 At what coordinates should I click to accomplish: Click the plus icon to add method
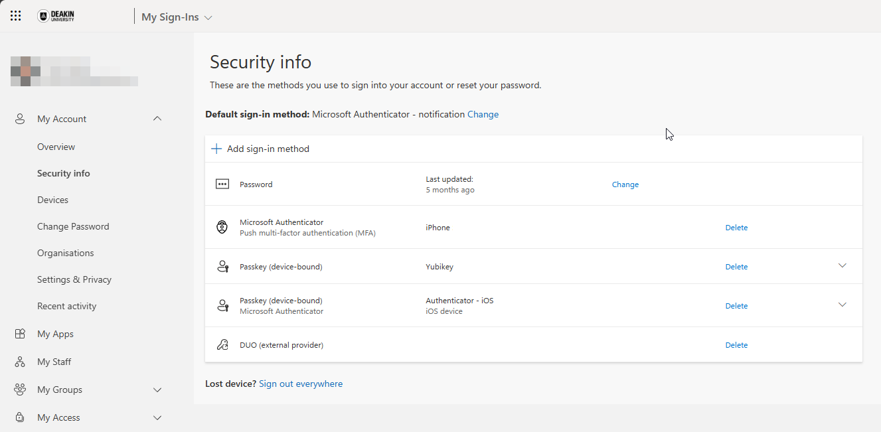(216, 149)
